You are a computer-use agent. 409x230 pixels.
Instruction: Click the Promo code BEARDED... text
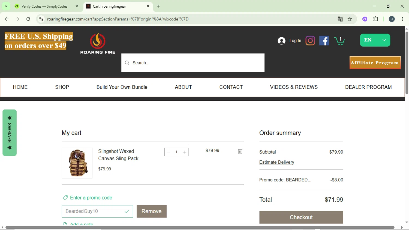click(x=285, y=180)
